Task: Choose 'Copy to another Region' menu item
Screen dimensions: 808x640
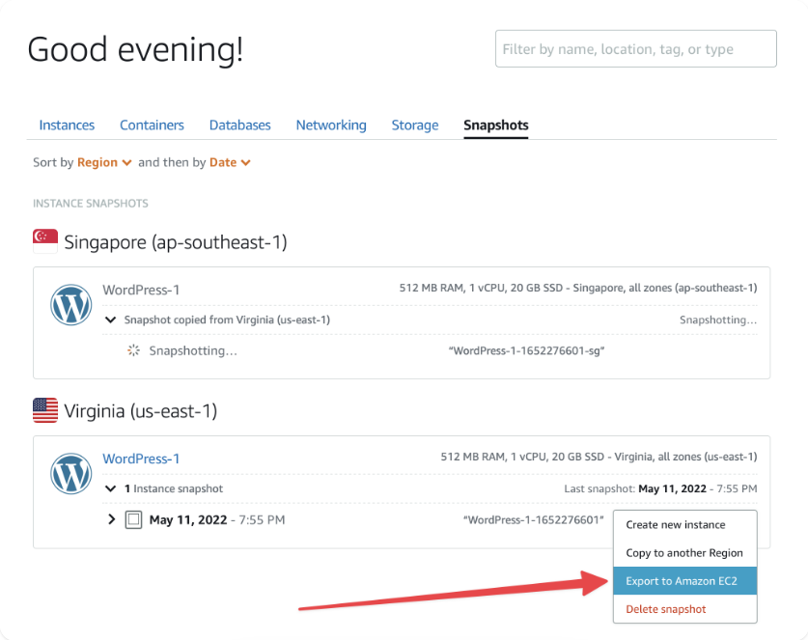Action: coord(684,553)
